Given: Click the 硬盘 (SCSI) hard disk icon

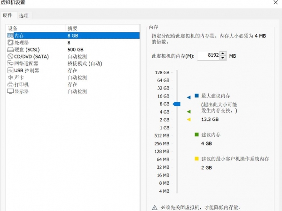Looking at the screenshot, I should [x=10, y=49].
